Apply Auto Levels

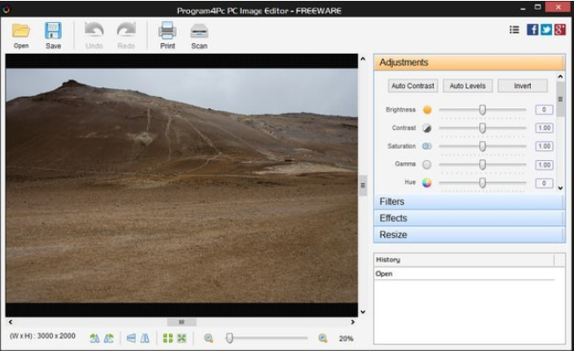[x=467, y=86]
